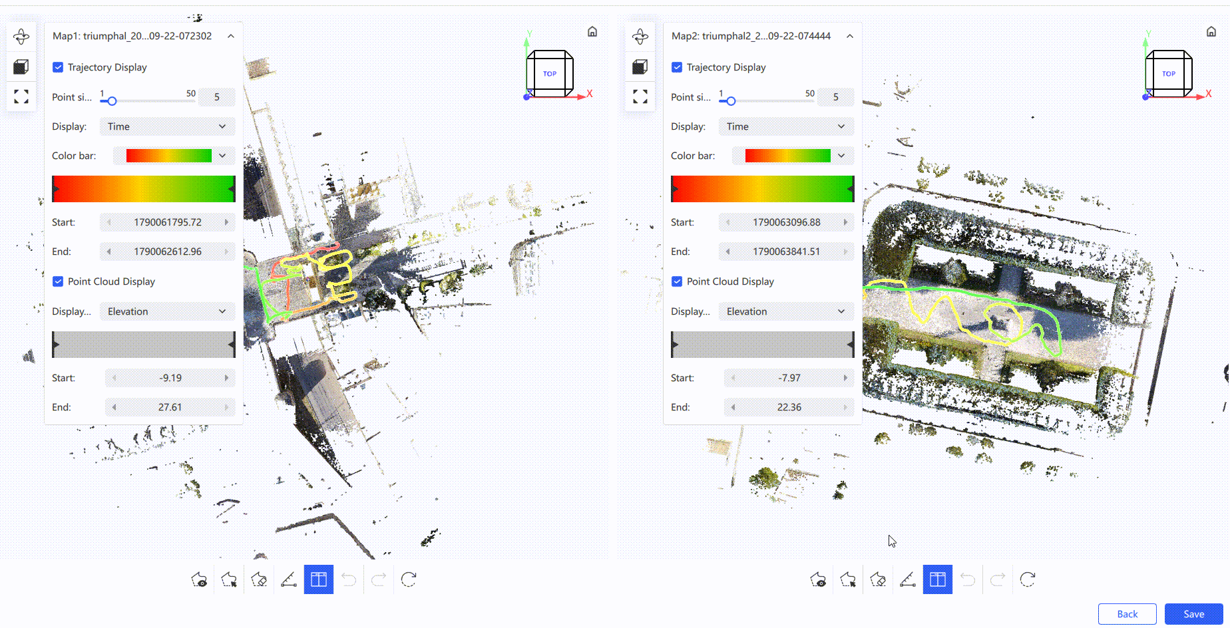
Task: Click Map1 point size value field
Action: click(217, 97)
